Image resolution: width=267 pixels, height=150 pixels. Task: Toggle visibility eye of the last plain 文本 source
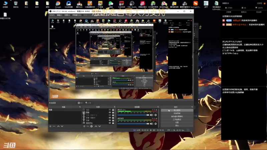110,120
